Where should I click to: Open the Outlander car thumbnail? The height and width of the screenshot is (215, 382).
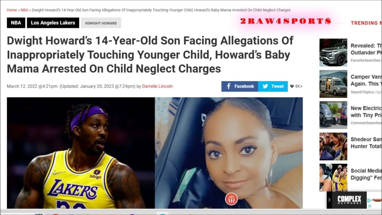point(333,53)
